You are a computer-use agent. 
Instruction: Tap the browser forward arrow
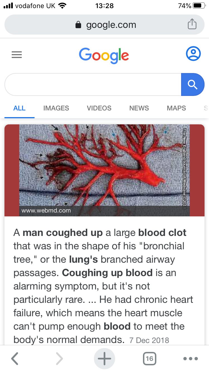click(59, 359)
